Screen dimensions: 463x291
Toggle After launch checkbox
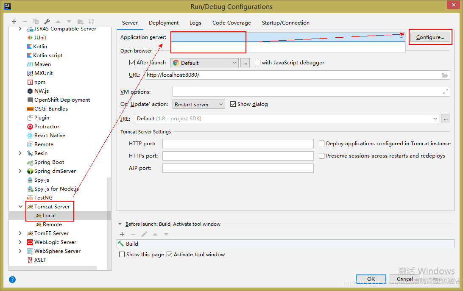point(132,63)
